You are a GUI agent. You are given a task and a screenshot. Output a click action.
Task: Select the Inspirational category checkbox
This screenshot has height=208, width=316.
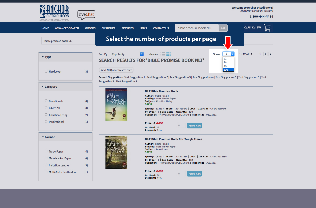pyautogui.click(x=46, y=122)
